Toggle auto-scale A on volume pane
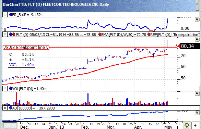Viewport: 201px width, 129px height. [197, 93]
